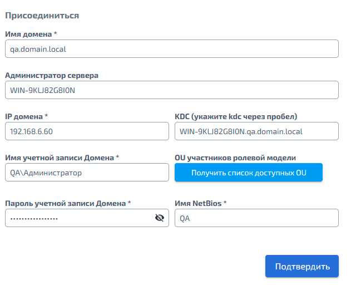Click the domain password field

click(87, 218)
